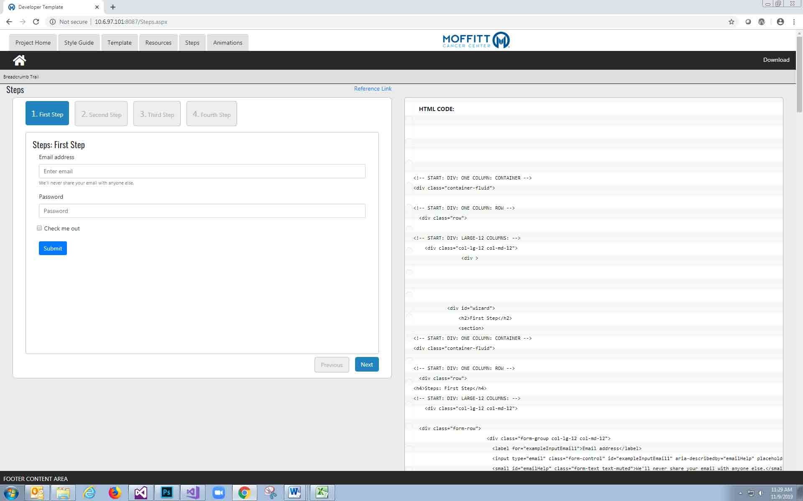The width and height of the screenshot is (803, 501).
Task: Reload the page in Chrome
Action: 36,22
